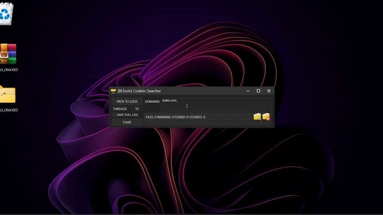Close the Cookies Searcher window
The width and height of the screenshot is (383, 215).
[x=269, y=91]
